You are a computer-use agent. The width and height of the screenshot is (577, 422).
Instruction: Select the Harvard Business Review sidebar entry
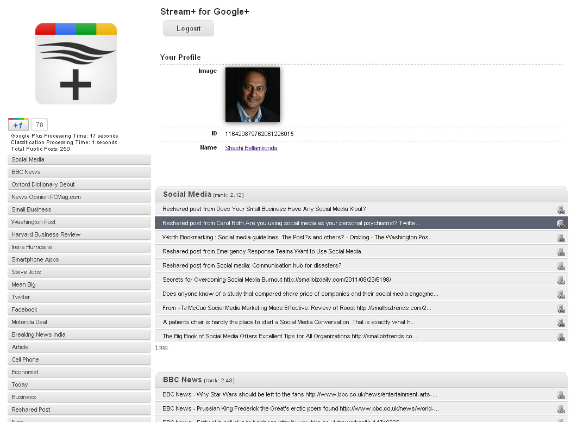[x=79, y=234]
